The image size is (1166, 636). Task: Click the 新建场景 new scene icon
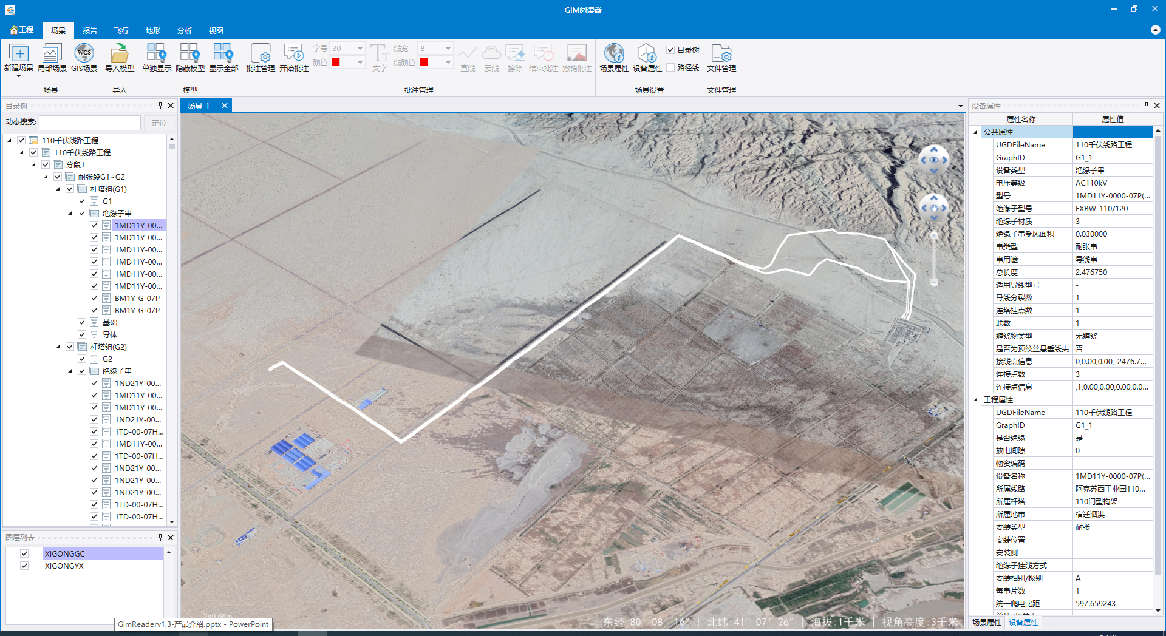[19, 53]
